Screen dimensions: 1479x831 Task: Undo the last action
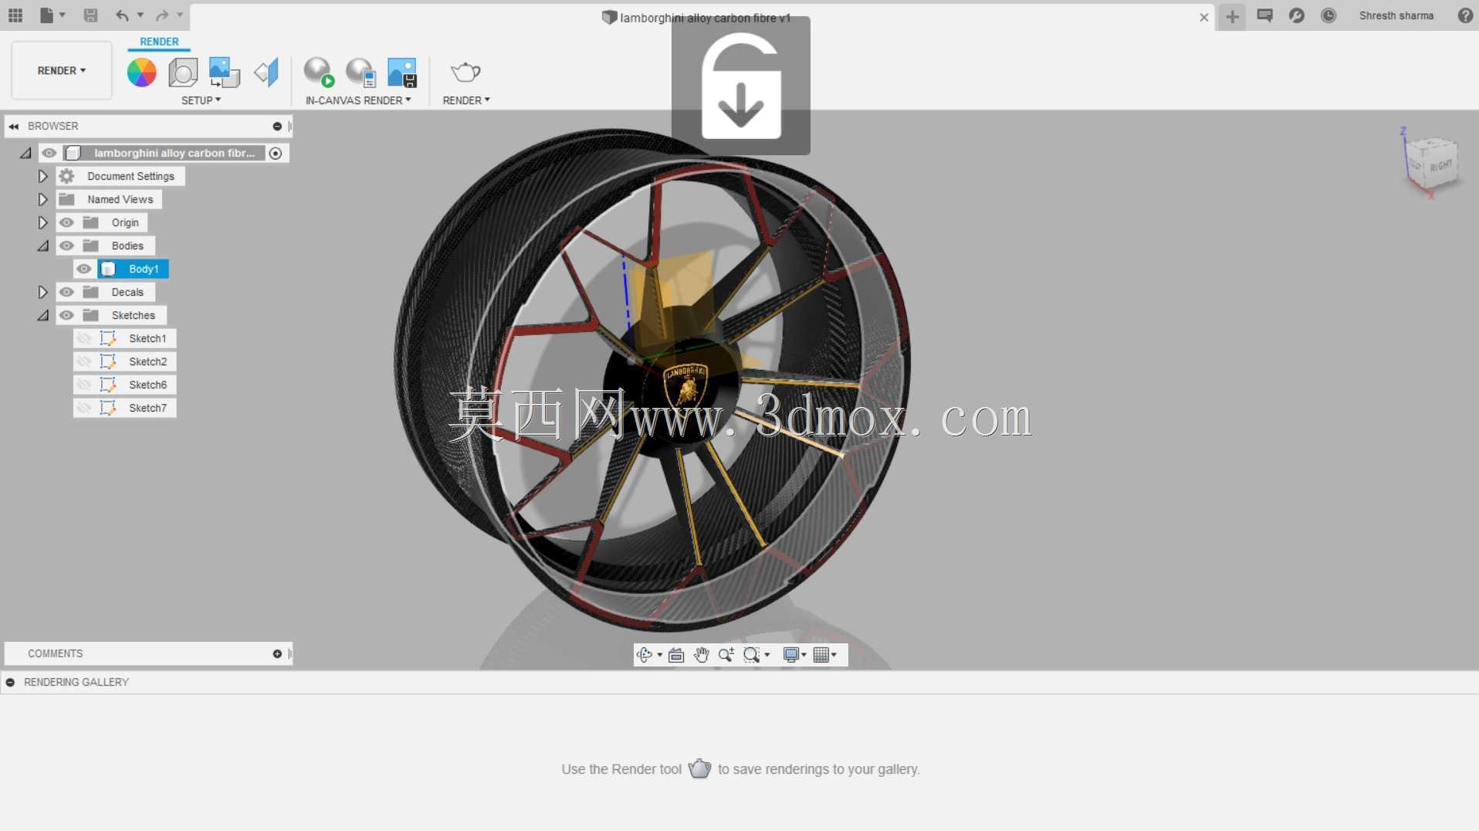coord(122,15)
